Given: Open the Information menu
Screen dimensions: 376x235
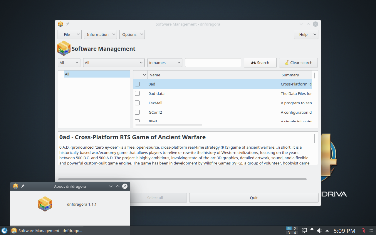Looking at the screenshot, I should (x=100, y=34).
